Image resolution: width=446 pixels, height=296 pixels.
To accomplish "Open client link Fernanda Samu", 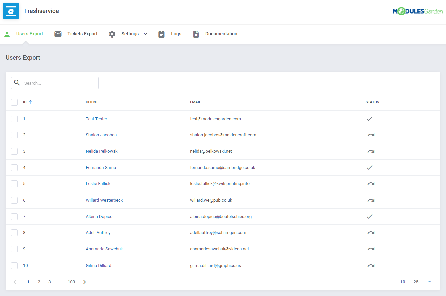I will click(x=101, y=168).
